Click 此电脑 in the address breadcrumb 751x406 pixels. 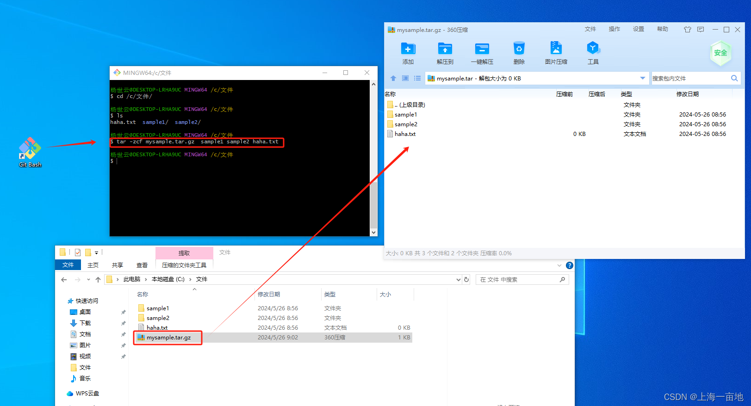(x=131, y=279)
